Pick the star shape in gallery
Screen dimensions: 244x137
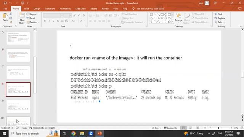click(169, 22)
